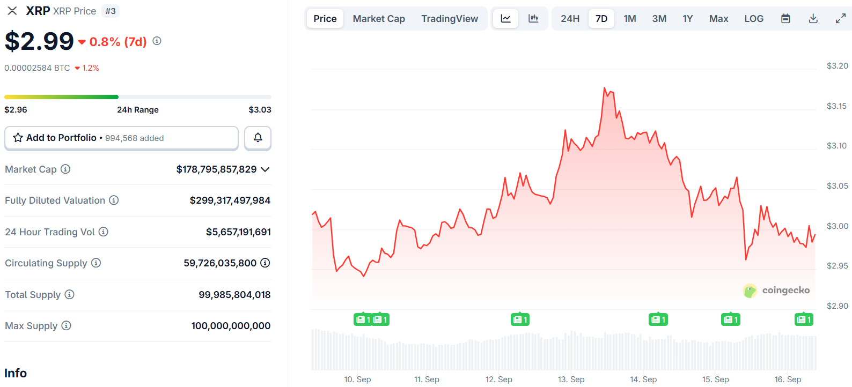Viewport: 852px width, 387px height.
Task: Open the news marker near 16. Sep
Action: click(804, 319)
